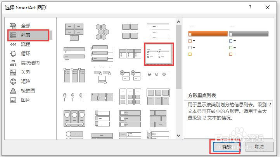The image size is (280, 157).
Task: Pick the horizontal picture list layout
Action: (158, 97)
